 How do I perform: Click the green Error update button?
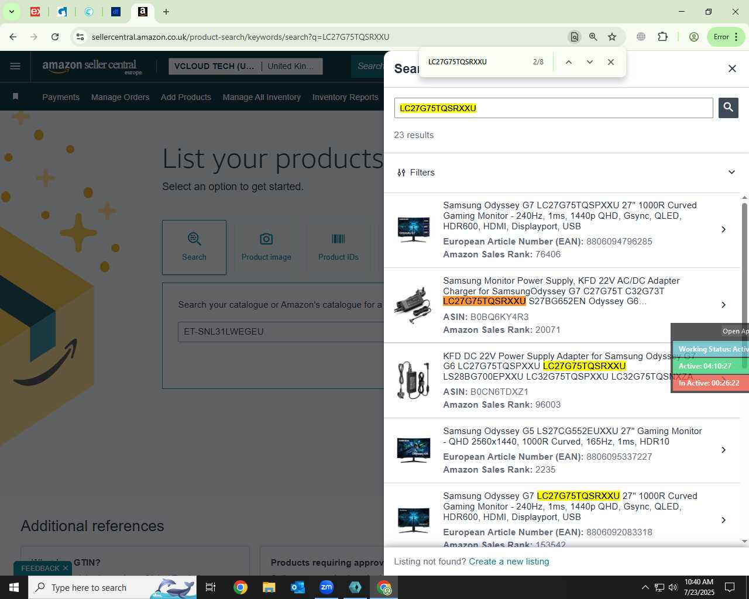coord(726,37)
